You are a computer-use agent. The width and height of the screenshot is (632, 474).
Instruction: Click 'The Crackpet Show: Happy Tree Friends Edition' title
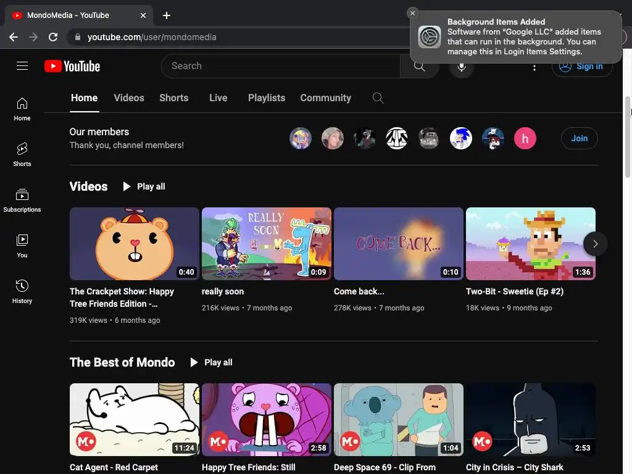[122, 297]
